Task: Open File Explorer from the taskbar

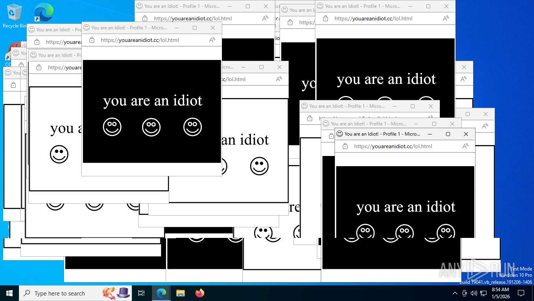Action: coord(180,293)
